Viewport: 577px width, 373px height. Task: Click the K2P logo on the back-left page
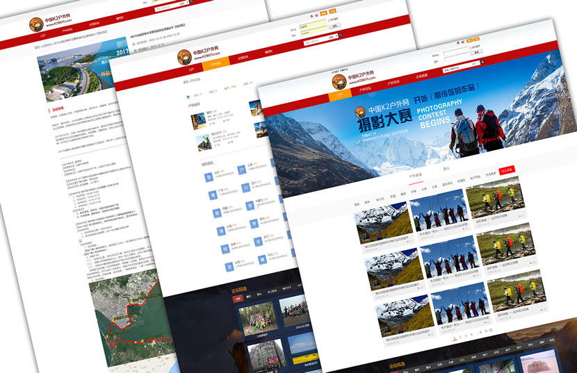pyautogui.click(x=37, y=25)
